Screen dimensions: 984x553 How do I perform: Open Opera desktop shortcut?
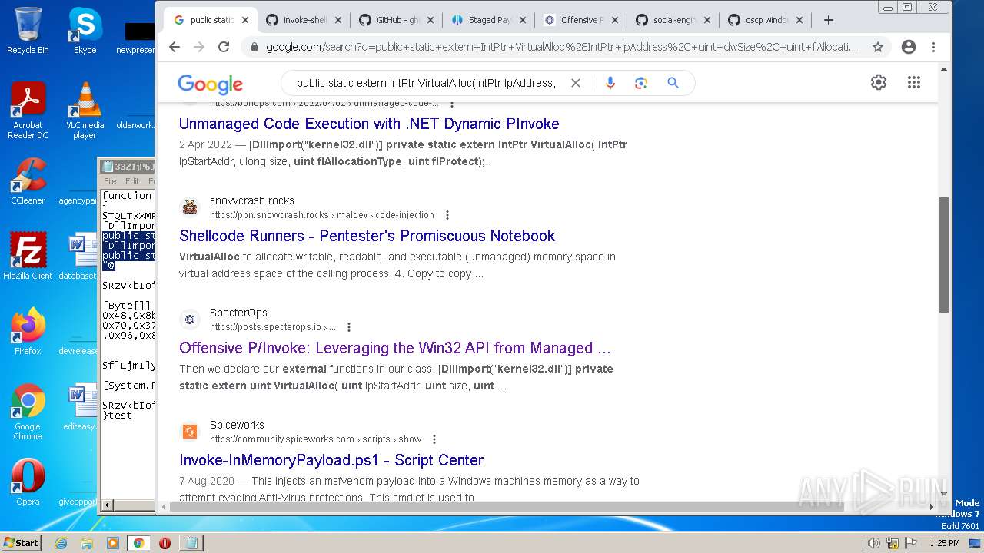point(28,482)
